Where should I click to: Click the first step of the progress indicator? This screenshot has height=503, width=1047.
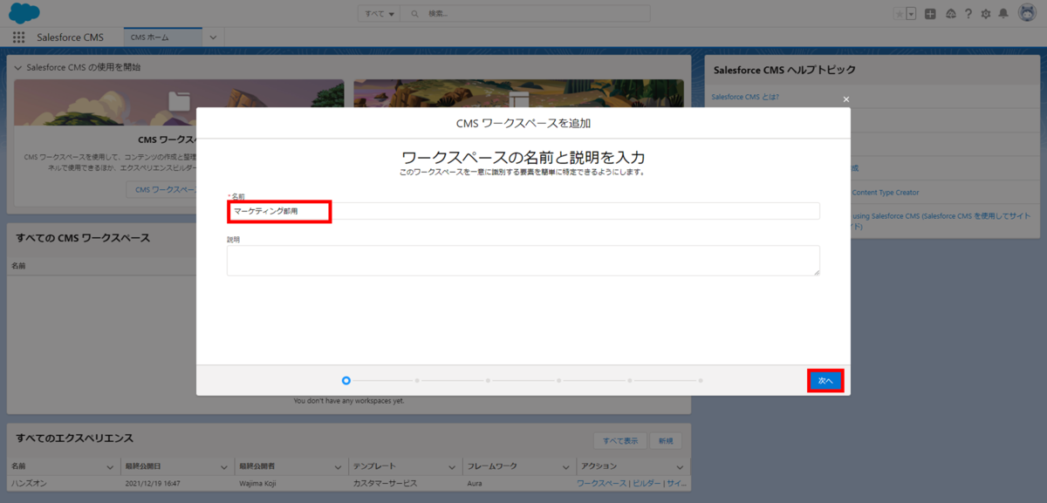tap(346, 380)
